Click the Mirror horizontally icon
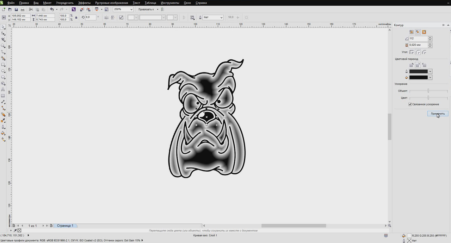 pos(106,17)
